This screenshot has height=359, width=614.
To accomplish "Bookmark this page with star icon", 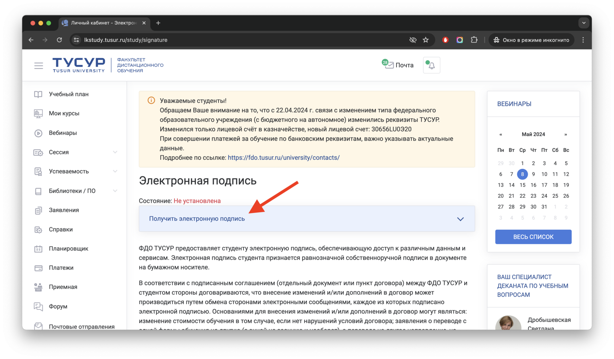I will [426, 40].
